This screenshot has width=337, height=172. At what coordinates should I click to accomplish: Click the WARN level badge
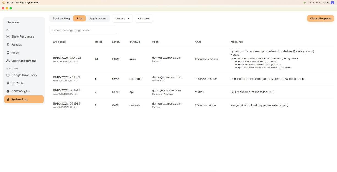click(x=115, y=105)
